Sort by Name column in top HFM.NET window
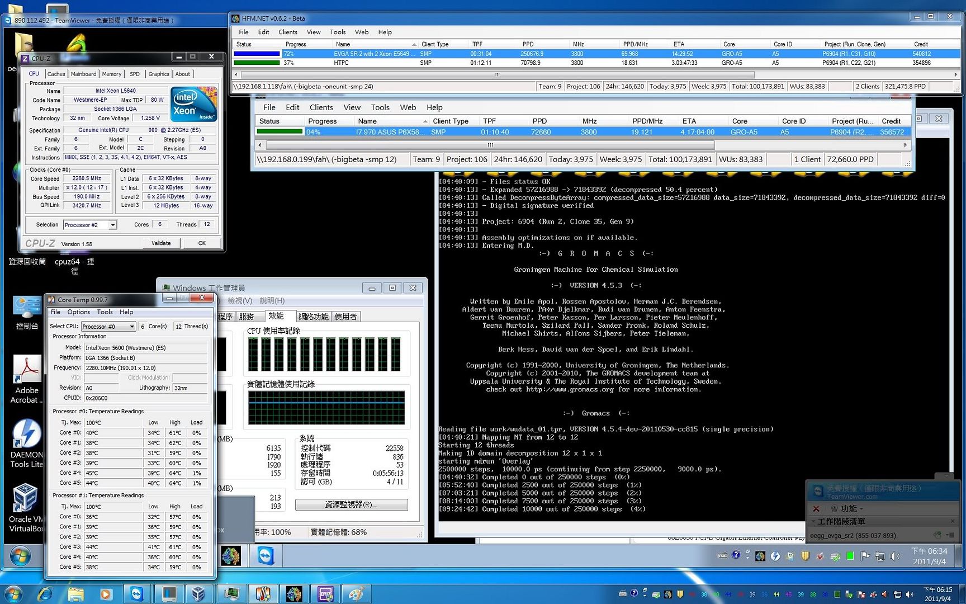 [376, 44]
